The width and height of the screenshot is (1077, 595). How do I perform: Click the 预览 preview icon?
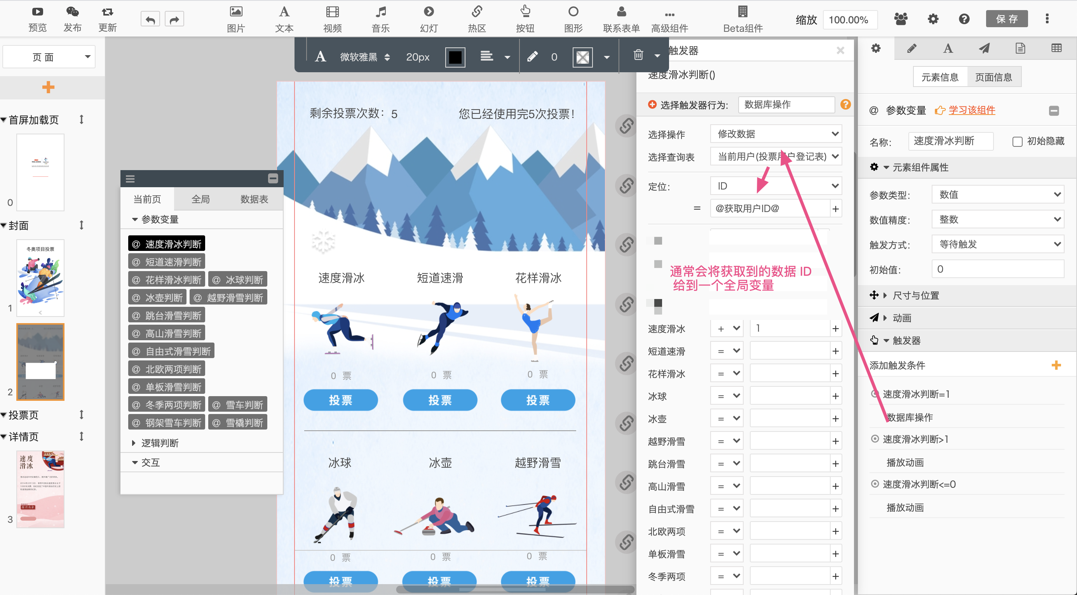click(x=37, y=12)
